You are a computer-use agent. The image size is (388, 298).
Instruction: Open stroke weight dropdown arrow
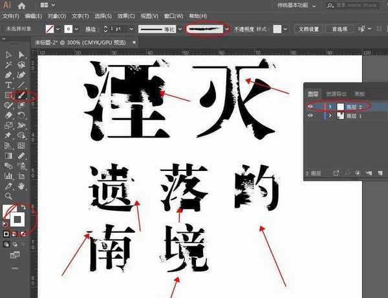[x=131, y=29]
